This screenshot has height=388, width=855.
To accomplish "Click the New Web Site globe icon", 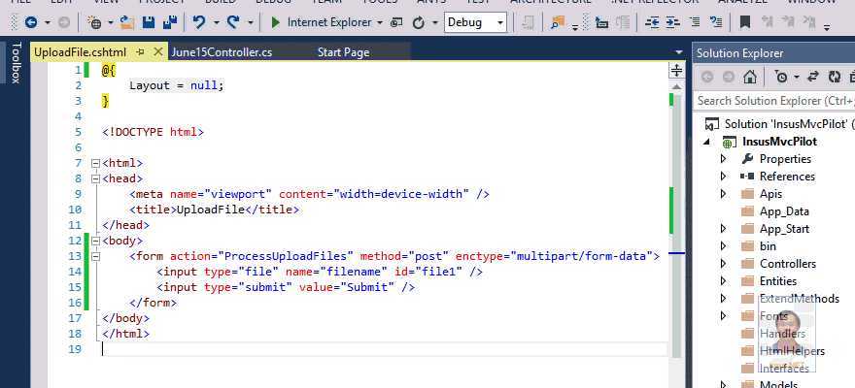I will pyautogui.click(x=94, y=22).
